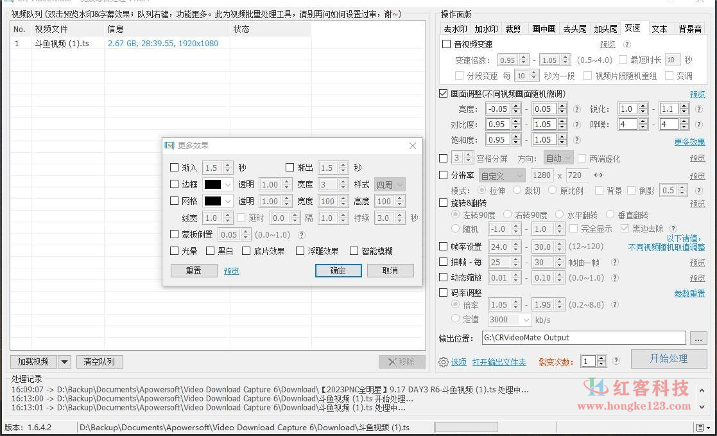The width and height of the screenshot is (717, 436).
Task: Click the 参数重置 link
Action: [x=689, y=293]
